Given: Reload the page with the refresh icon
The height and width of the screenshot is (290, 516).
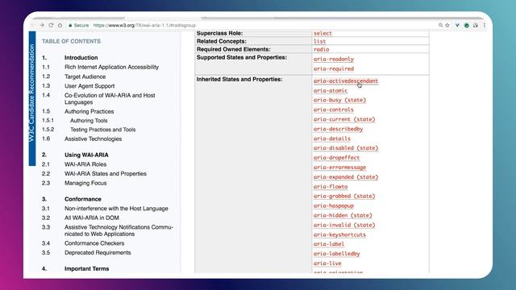Looking at the screenshot, I should 51,25.
